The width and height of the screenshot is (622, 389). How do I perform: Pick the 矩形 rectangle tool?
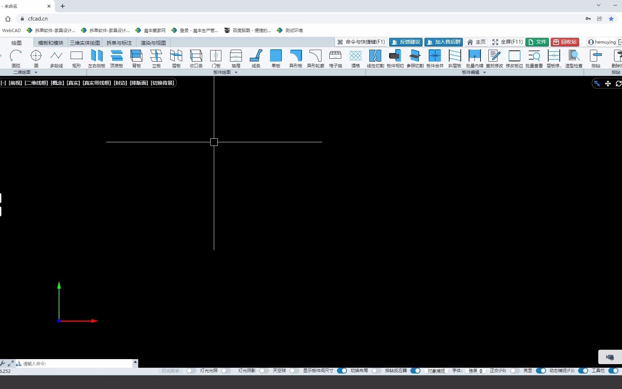[76, 58]
